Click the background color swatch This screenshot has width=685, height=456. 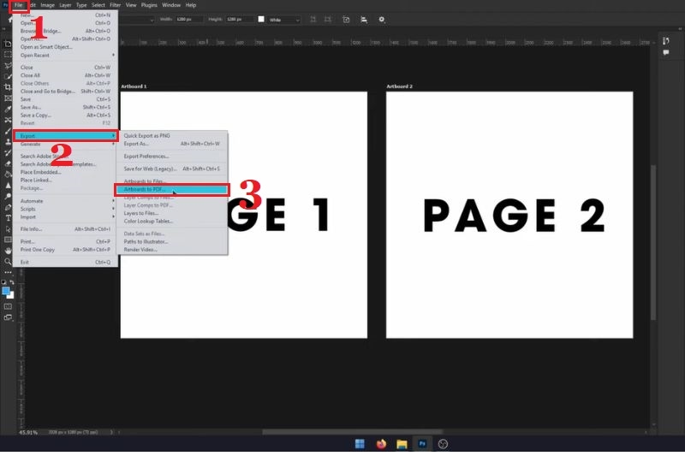point(11,296)
